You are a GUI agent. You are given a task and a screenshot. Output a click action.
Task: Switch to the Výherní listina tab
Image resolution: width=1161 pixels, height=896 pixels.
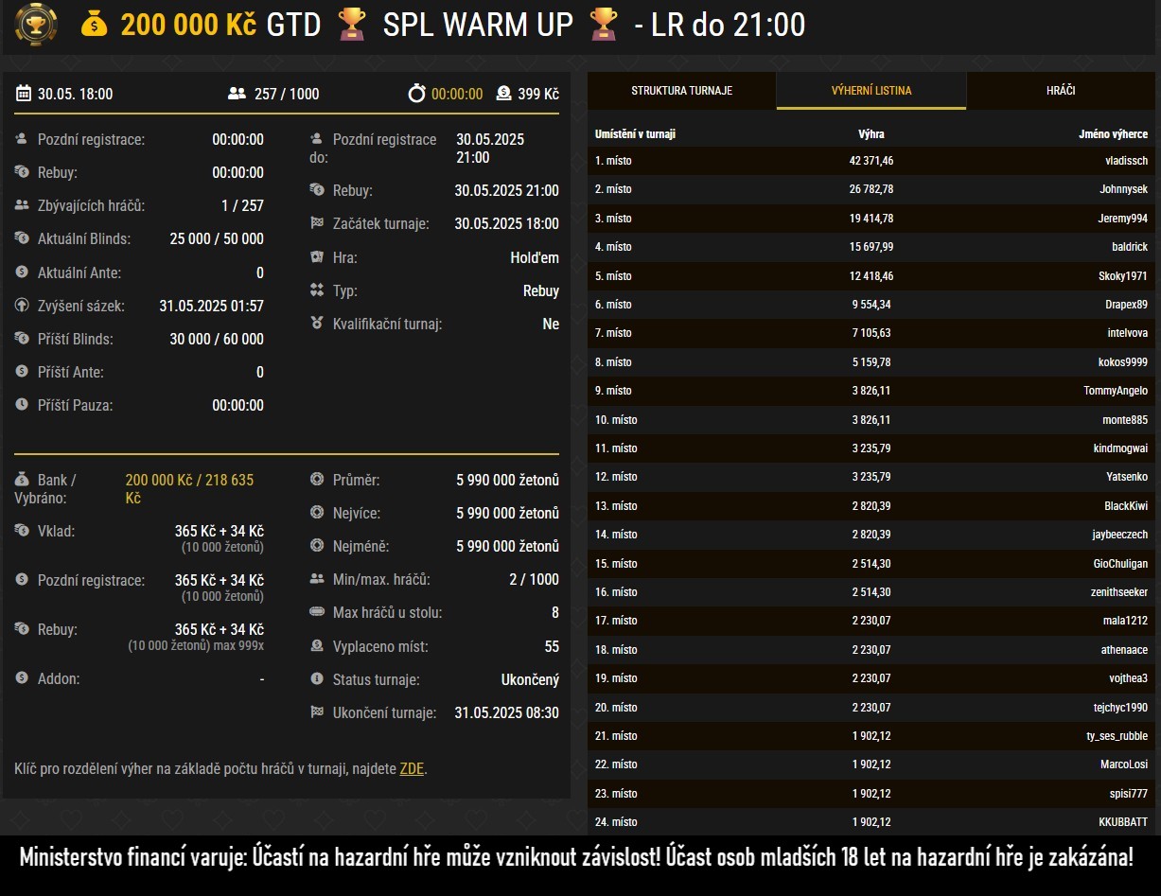(x=871, y=91)
